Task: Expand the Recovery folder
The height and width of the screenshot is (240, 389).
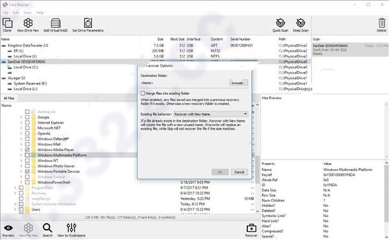Action: point(16,193)
